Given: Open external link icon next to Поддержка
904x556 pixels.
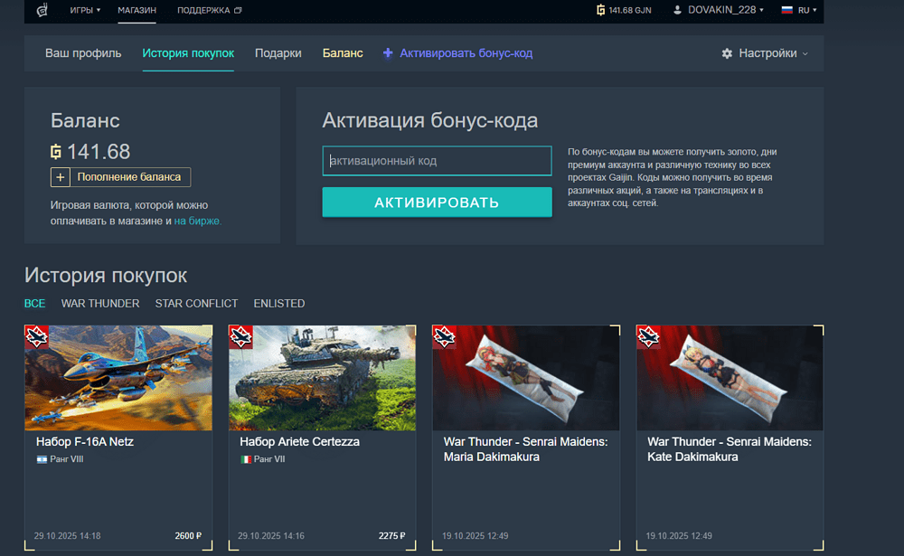Looking at the screenshot, I should [238, 11].
